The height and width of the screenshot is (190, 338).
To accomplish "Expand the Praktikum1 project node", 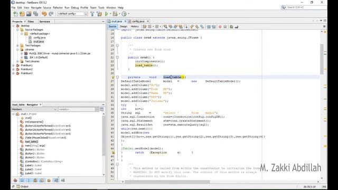I will pyautogui.click(x=13, y=65).
